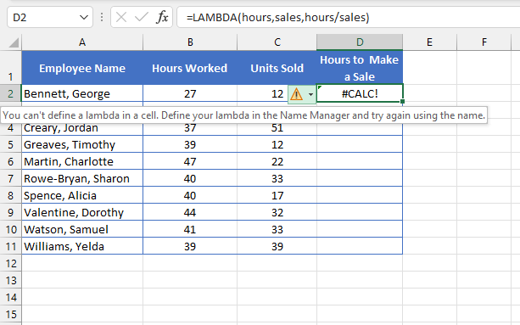The width and height of the screenshot is (520, 325).
Task: Select column D header
Action: (x=360, y=42)
